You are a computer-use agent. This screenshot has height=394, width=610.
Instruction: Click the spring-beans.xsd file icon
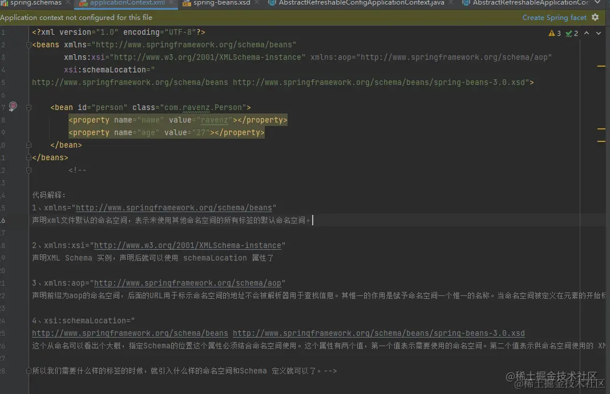187,3
